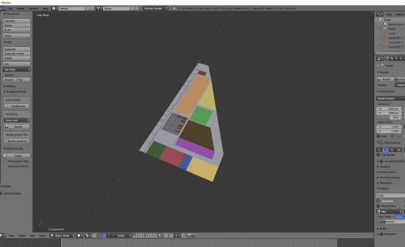The height and width of the screenshot is (247, 405).
Task: Collapse the Dynamic sky panel
Action: 15,148
